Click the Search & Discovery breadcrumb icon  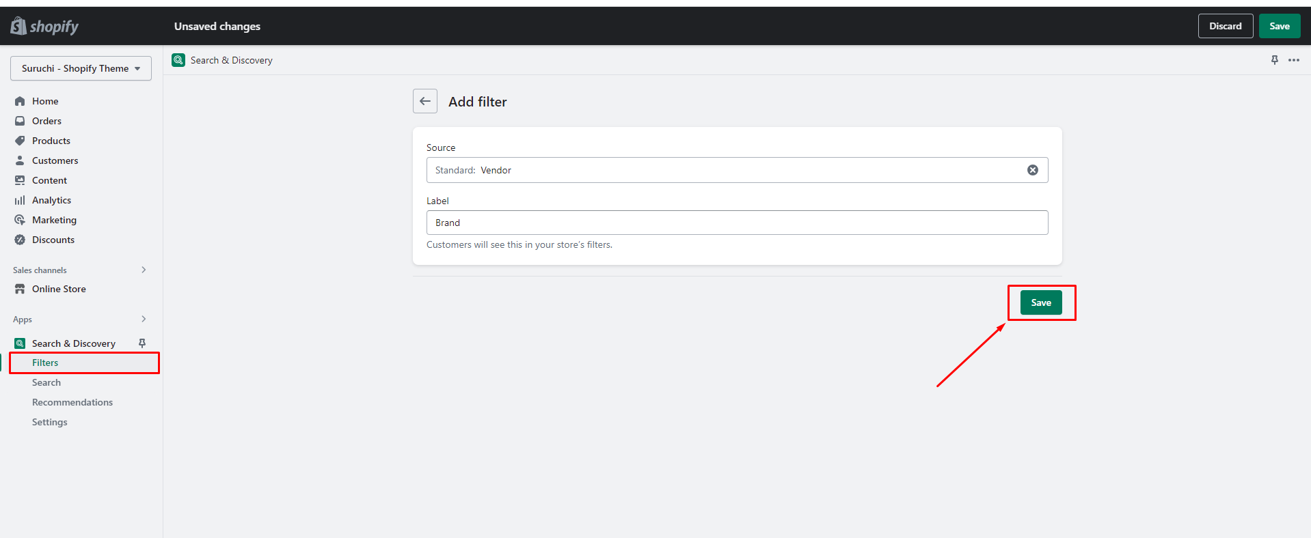point(178,60)
